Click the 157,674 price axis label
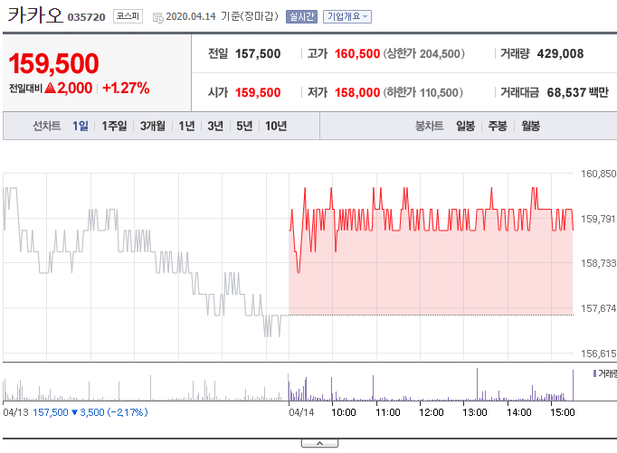 (599, 308)
